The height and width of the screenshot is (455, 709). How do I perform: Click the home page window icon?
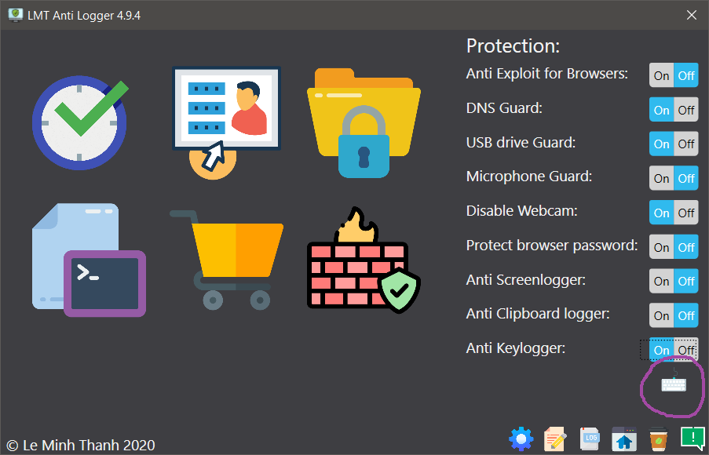point(624,439)
